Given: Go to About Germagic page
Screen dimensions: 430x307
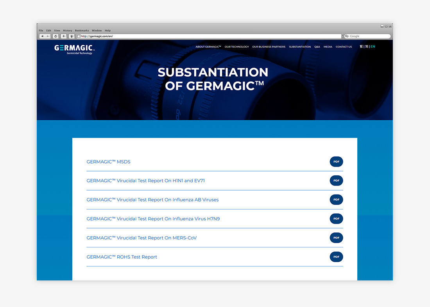Looking at the screenshot, I should (x=208, y=47).
